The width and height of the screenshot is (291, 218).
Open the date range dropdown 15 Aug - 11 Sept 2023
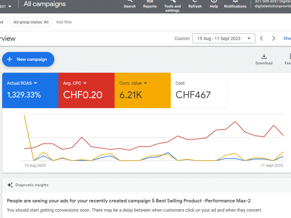pos(223,38)
